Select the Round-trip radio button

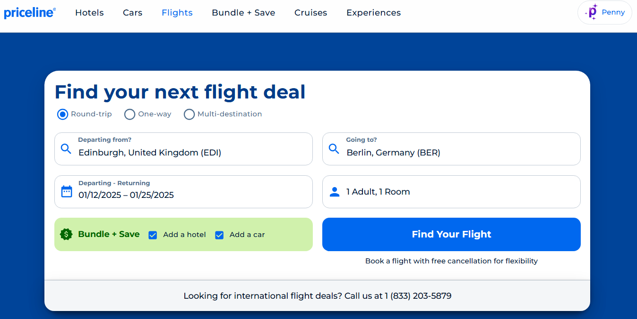coord(62,114)
